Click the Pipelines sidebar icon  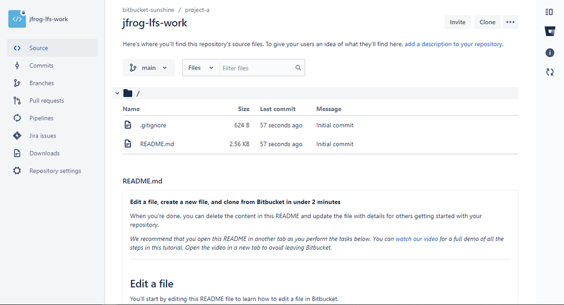tap(17, 118)
